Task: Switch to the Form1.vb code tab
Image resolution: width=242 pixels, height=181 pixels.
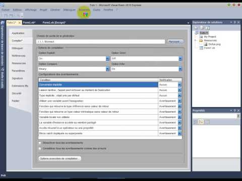Action: pyautogui.click(x=29, y=23)
